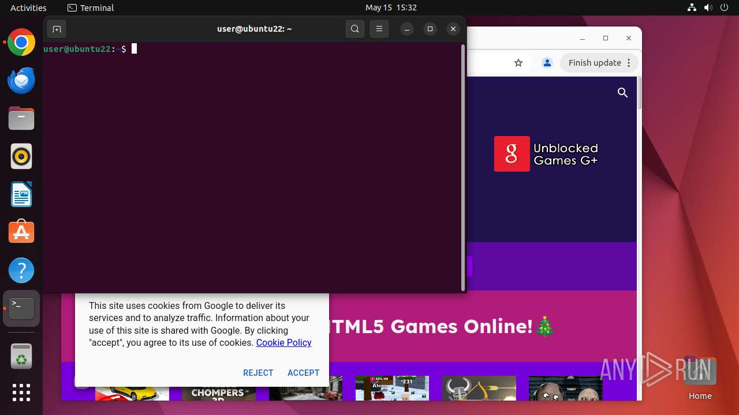Open the Terminal app menu in the top bar
The height and width of the screenshot is (415, 739).
pyautogui.click(x=91, y=7)
